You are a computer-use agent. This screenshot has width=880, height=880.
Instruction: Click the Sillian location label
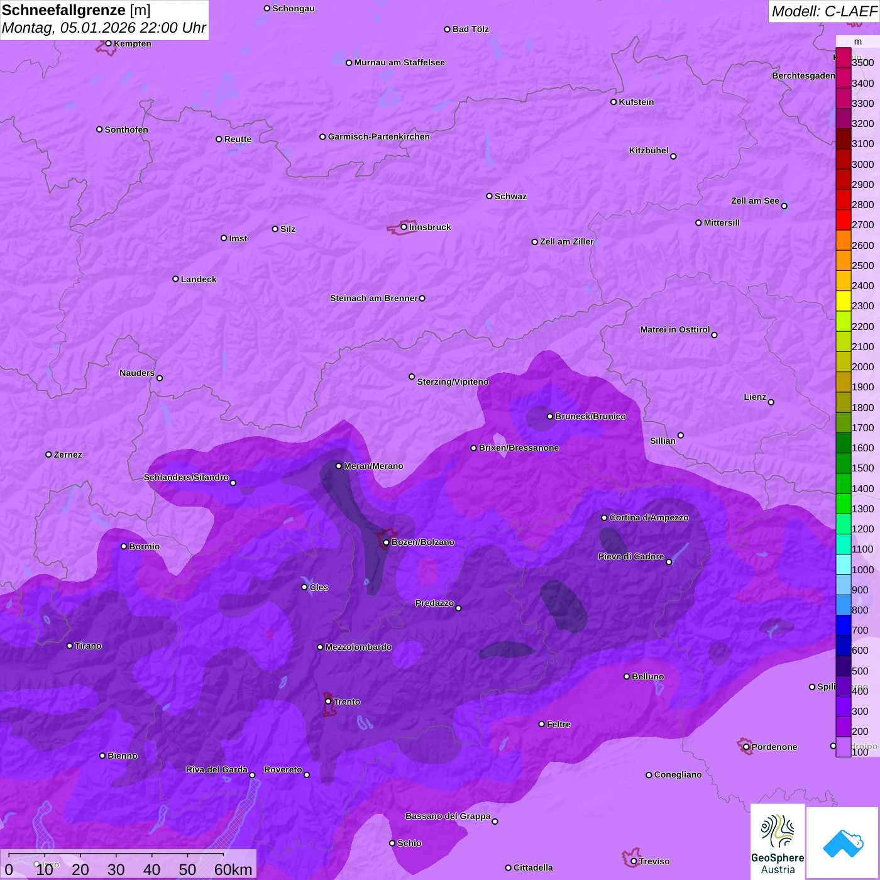[663, 441]
